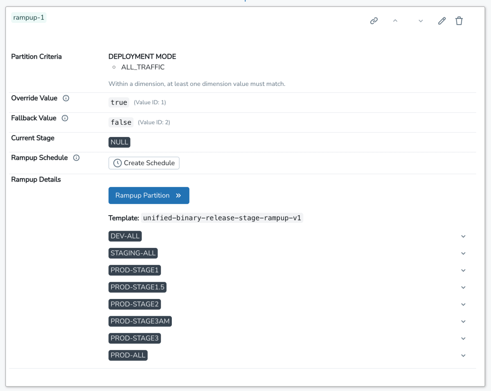Select the unified-binary-release-stage-rampup-v1 template text
491x391 pixels.
click(222, 218)
